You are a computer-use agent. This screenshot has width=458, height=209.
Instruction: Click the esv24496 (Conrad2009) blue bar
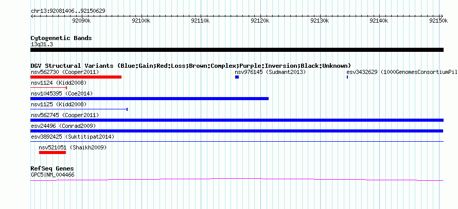click(237, 131)
